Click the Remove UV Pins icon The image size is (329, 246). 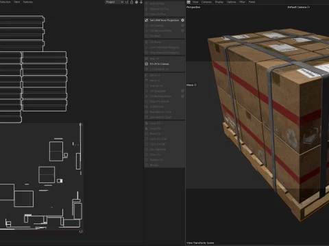147,9
